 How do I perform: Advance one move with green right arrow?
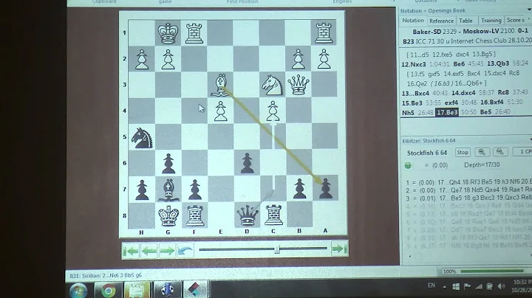pyautogui.click(x=167, y=251)
